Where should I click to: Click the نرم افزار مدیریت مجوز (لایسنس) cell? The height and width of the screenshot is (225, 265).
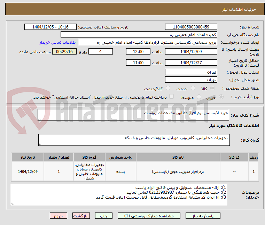[178, 172]
